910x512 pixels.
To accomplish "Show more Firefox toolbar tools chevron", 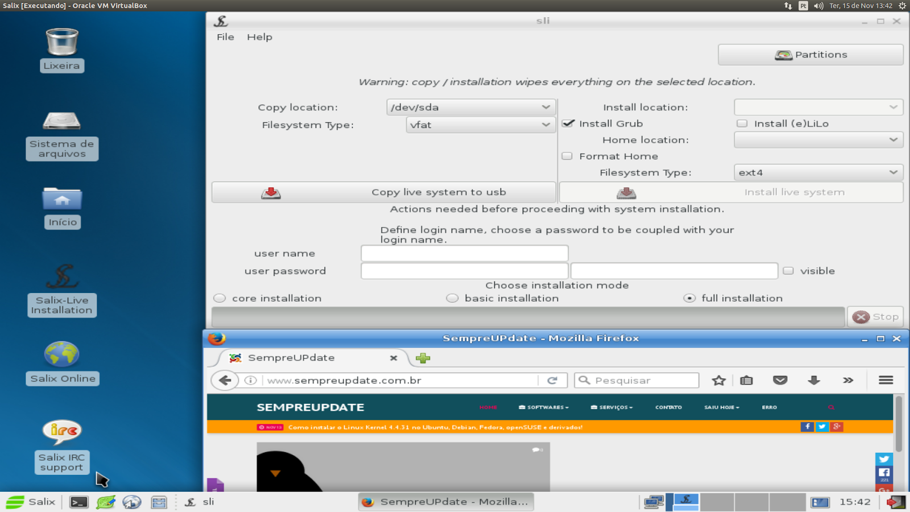I will pyautogui.click(x=848, y=380).
